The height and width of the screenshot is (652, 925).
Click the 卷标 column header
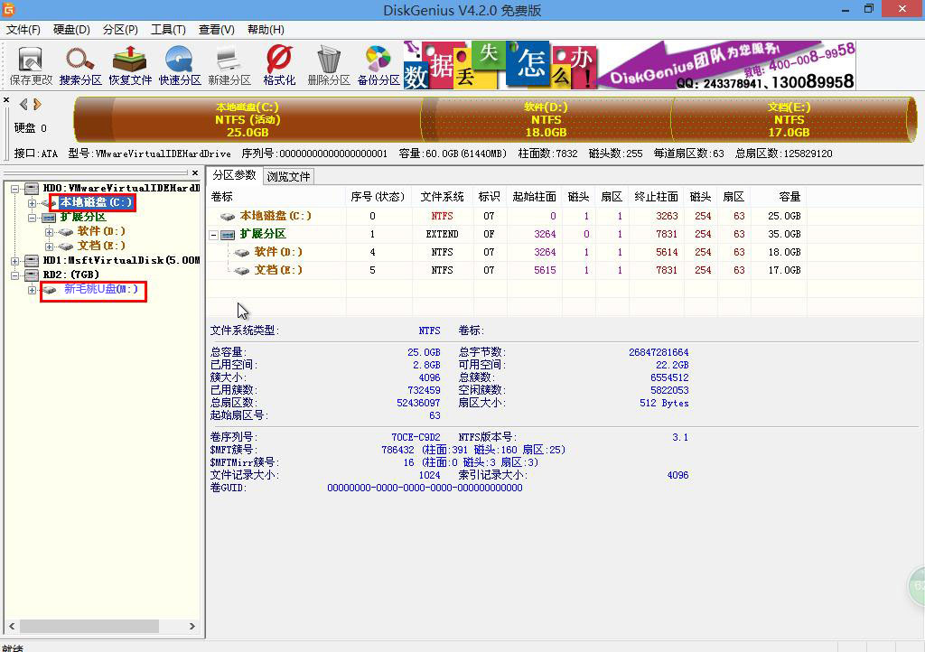pyautogui.click(x=276, y=196)
